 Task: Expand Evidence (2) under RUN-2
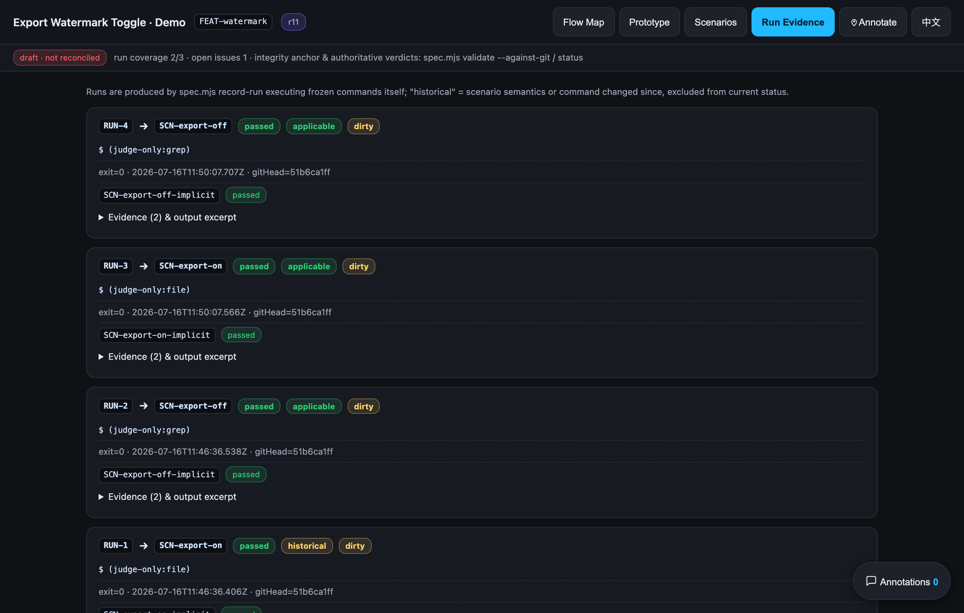pyautogui.click(x=167, y=497)
